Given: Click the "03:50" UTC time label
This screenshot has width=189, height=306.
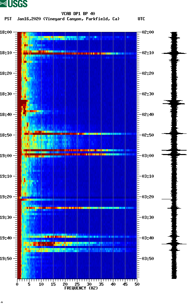Looking at the screenshot, I should 148,259.
